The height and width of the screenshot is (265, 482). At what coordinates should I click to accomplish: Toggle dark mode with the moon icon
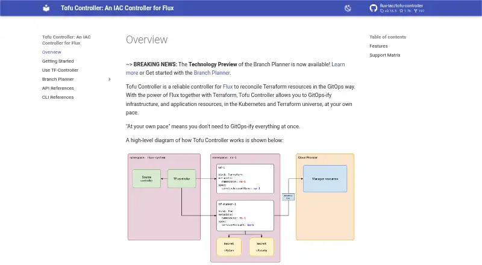pyautogui.click(x=348, y=8)
